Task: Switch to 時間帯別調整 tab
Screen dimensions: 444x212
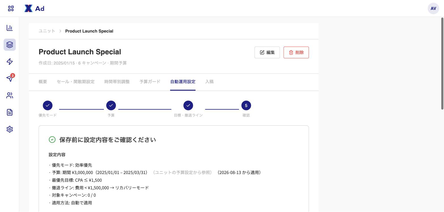Action: [x=117, y=82]
